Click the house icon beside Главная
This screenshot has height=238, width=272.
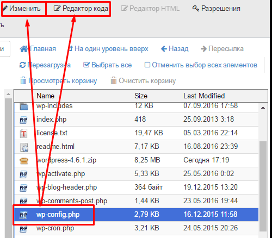pyautogui.click(x=24, y=49)
